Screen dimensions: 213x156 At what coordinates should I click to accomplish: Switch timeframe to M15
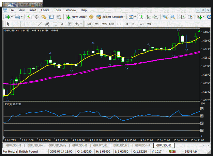coord(104,24)
